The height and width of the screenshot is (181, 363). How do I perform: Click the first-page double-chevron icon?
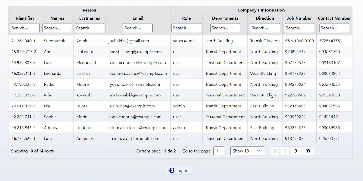[275, 151]
